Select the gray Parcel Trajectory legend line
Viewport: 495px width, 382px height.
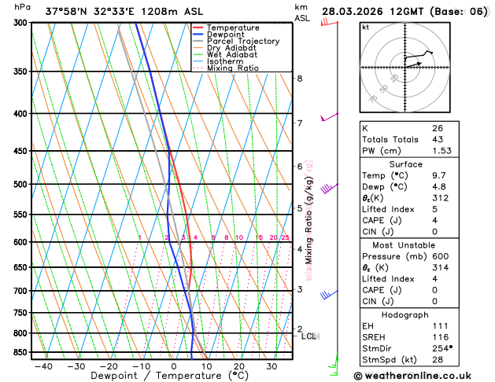(x=198, y=41)
